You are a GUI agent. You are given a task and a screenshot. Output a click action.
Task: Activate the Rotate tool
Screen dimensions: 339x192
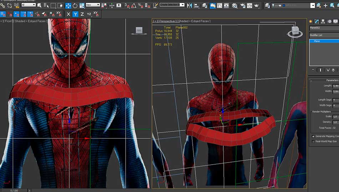[75, 5]
